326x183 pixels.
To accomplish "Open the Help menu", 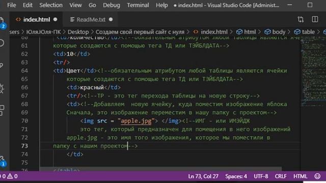I will pos(162,5).
